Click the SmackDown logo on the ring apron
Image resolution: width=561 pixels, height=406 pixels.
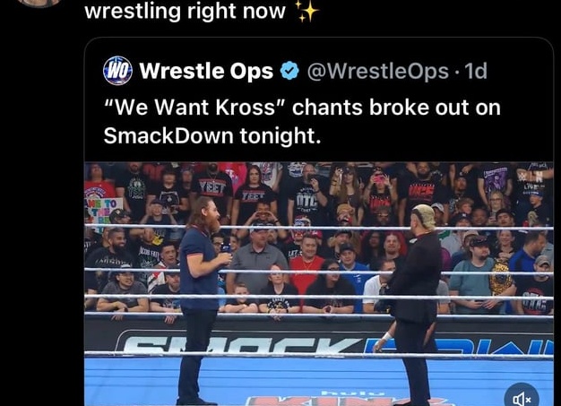(x=332, y=343)
